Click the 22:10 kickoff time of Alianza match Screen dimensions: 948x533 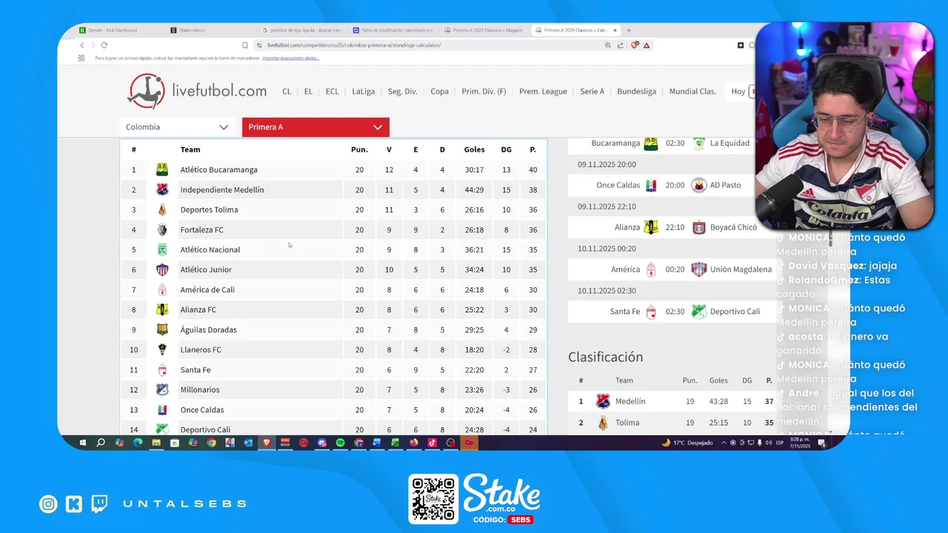[x=675, y=227]
